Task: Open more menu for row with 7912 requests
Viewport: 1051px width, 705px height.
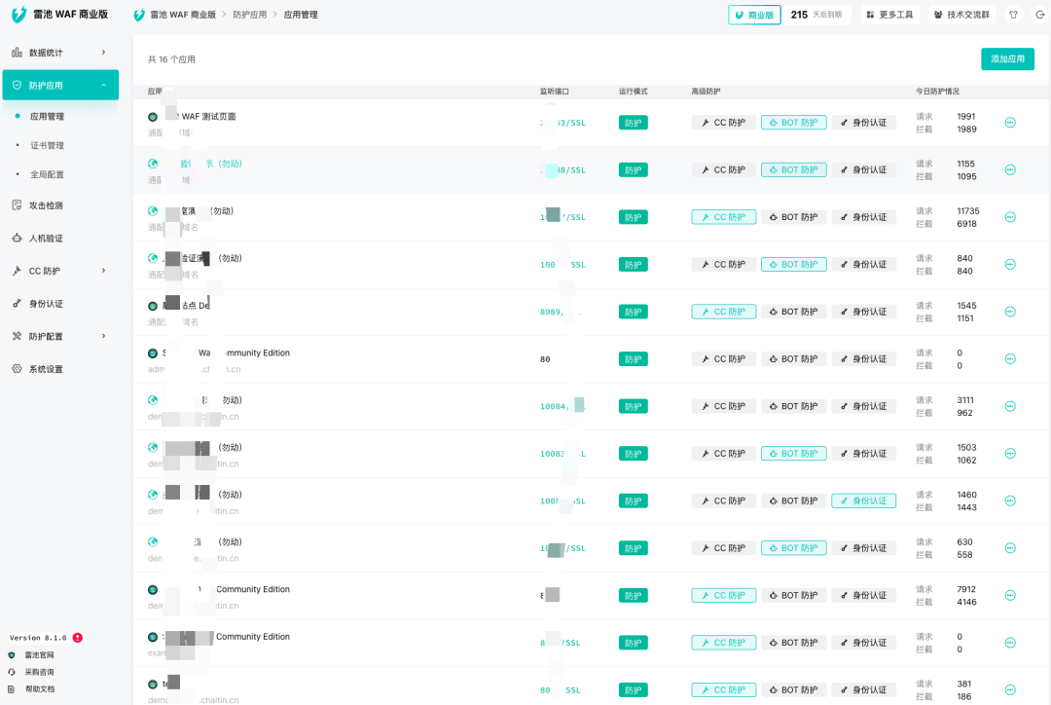Action: 1010,596
